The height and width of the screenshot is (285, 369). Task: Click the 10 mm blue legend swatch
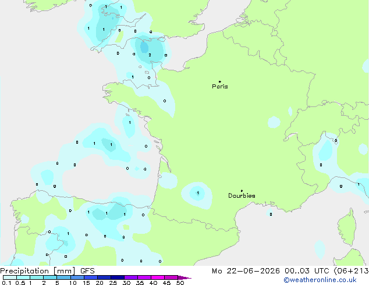coord(77,277)
